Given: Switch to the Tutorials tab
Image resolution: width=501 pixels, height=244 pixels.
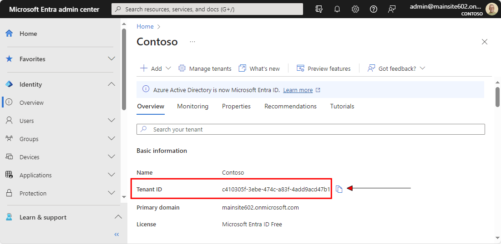Looking at the screenshot, I should point(342,107).
